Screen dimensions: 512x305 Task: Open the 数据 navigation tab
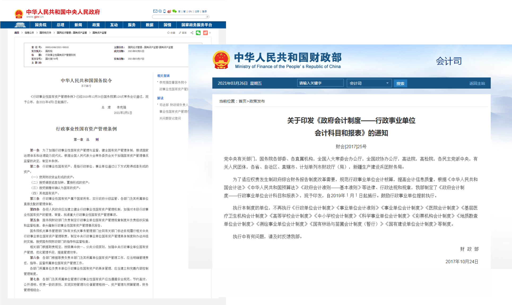150,25
